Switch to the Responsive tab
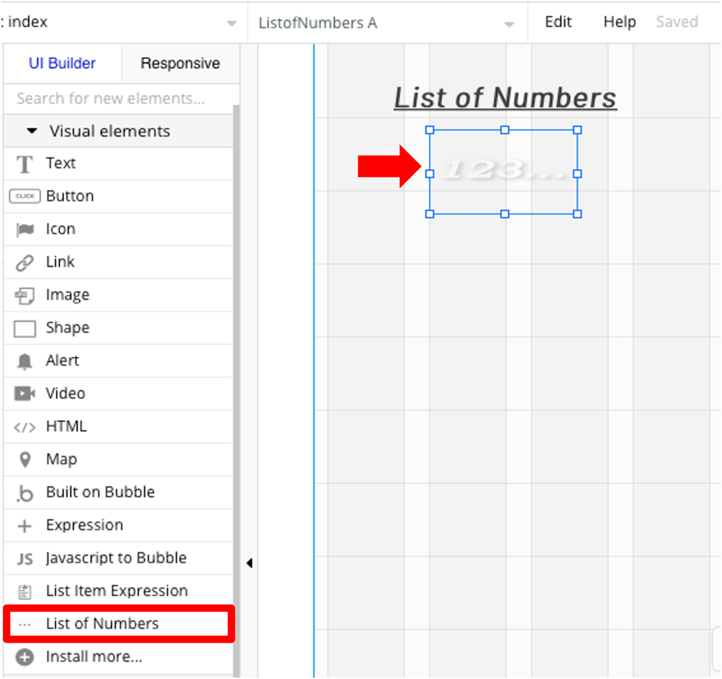The image size is (722, 679). 180,63
